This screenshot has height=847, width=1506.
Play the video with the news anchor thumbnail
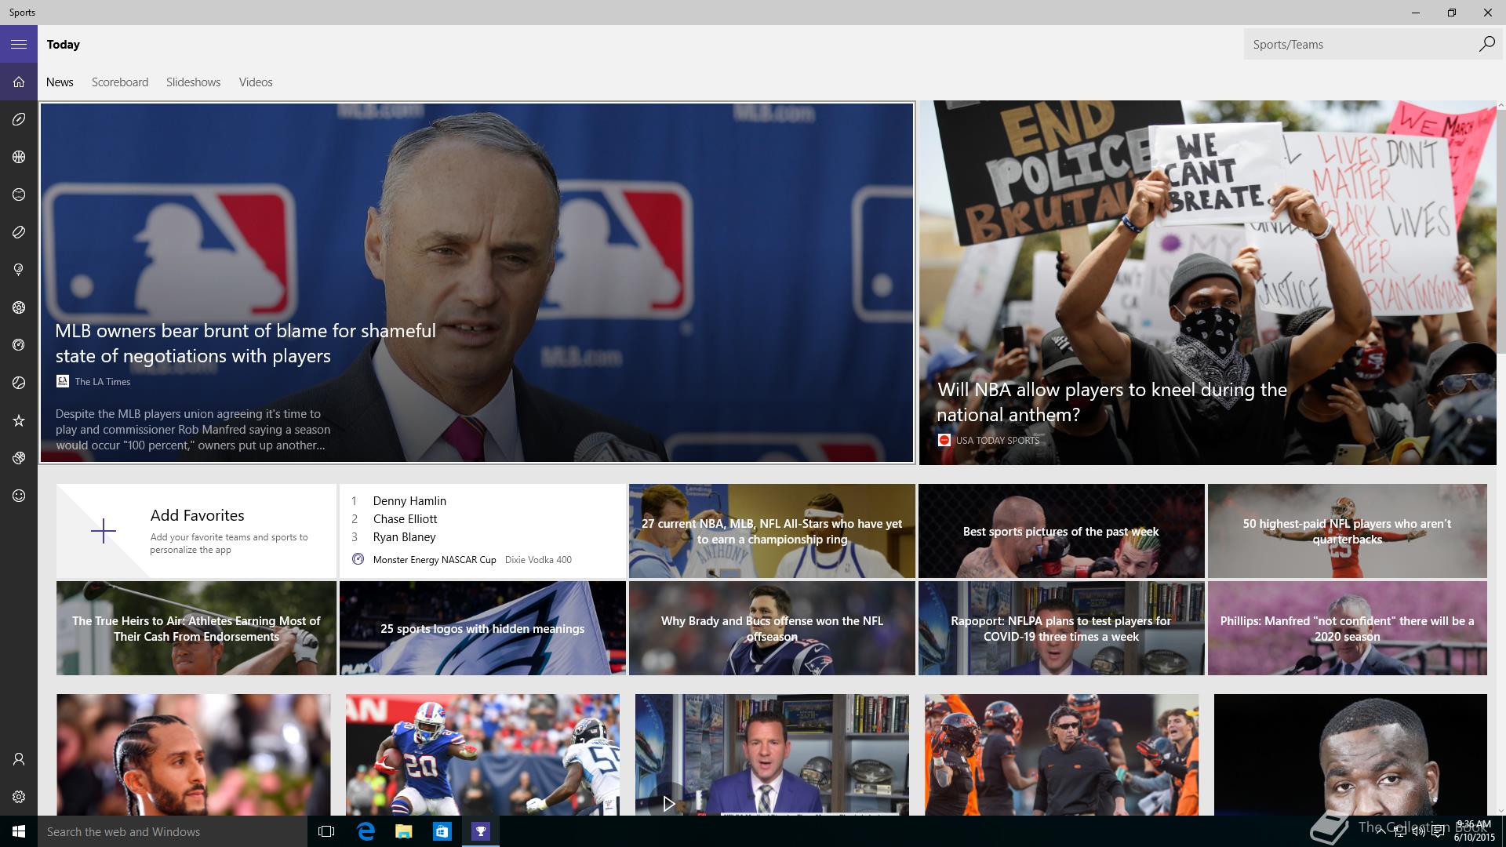pos(668,803)
